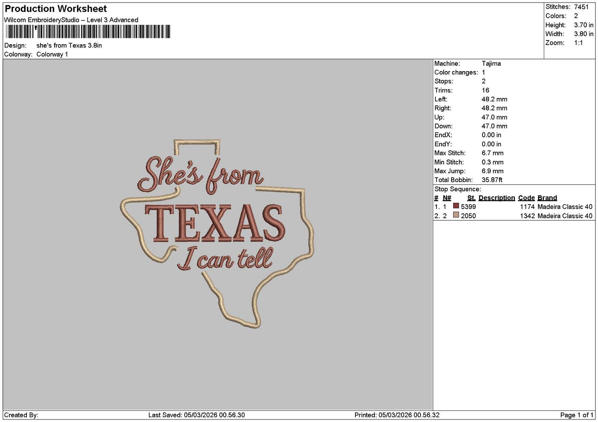Click the 'EndX:' label
This screenshot has height=422, width=598.
tap(443, 135)
